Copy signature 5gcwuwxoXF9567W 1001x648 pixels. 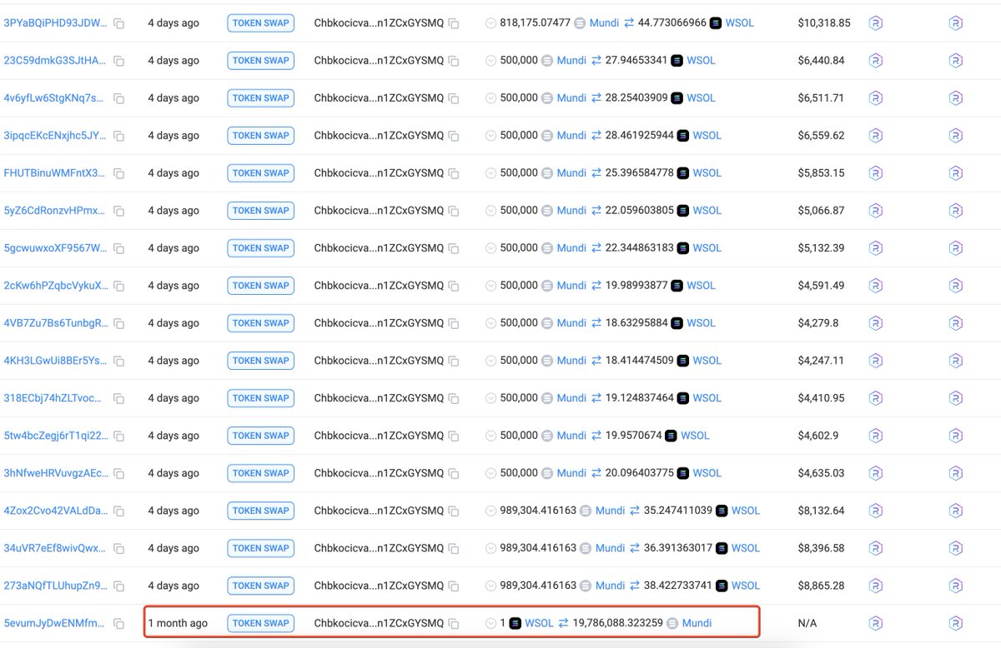click(119, 248)
